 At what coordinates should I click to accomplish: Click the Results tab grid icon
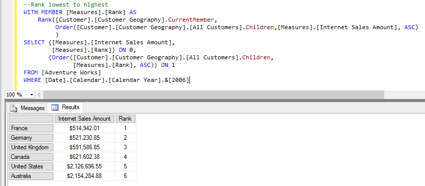click(x=55, y=108)
